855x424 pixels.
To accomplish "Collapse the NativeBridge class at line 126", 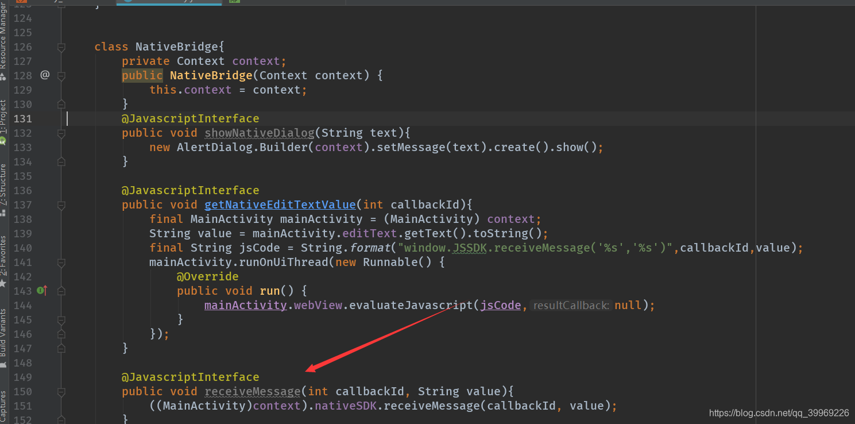I will pos(61,47).
